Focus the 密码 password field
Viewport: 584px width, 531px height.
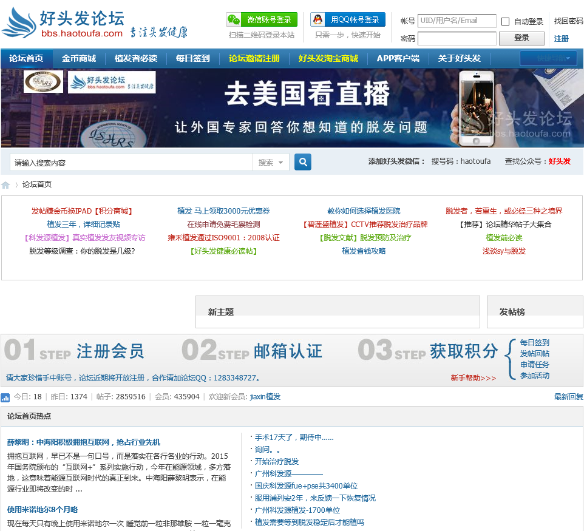(457, 38)
